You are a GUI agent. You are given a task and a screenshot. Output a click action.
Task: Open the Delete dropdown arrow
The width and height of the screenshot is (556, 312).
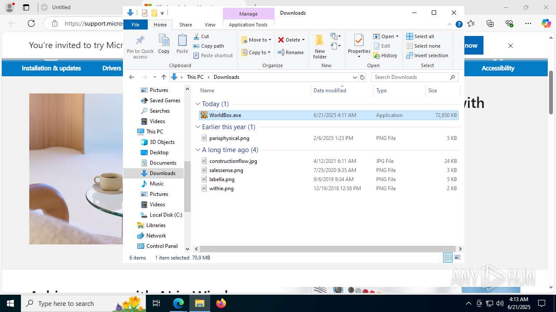tap(303, 40)
